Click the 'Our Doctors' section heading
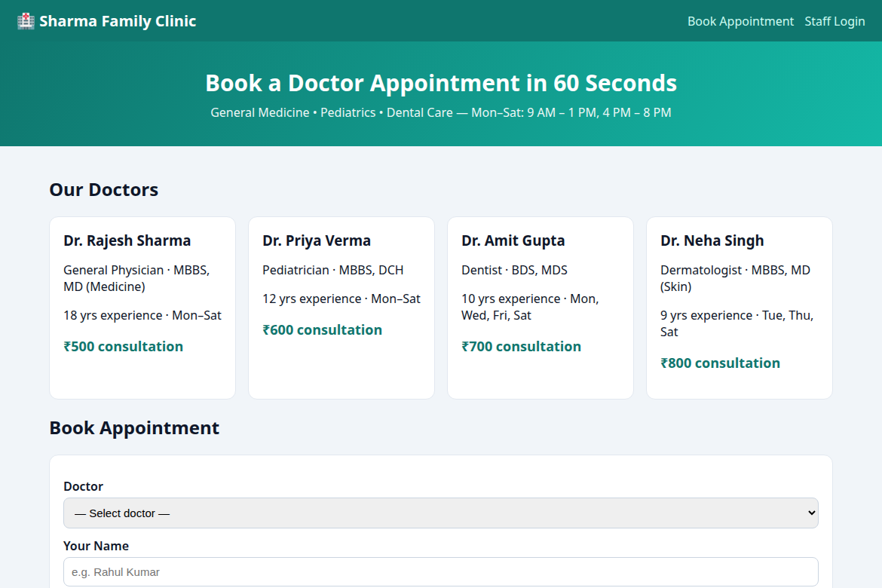 (x=104, y=190)
